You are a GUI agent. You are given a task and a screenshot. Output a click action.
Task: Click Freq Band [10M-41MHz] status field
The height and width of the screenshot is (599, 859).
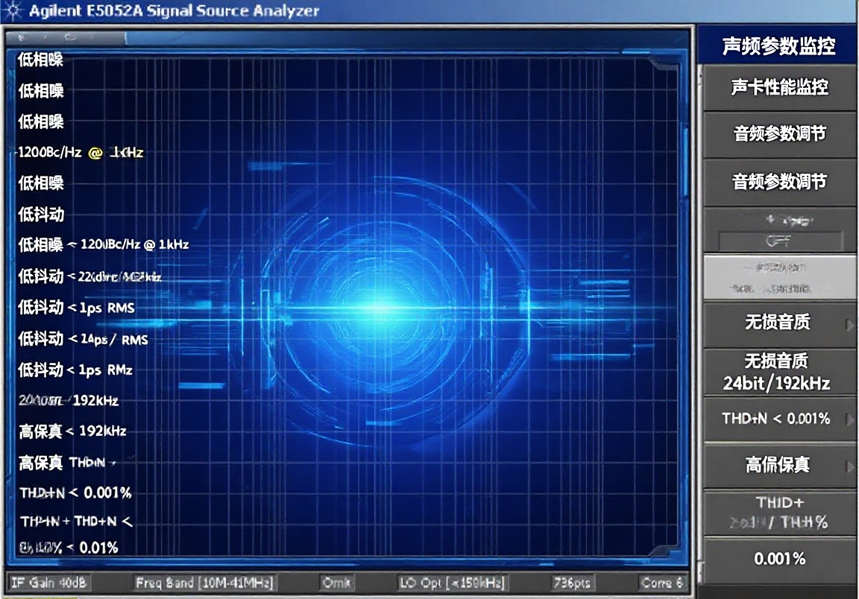click(x=204, y=583)
